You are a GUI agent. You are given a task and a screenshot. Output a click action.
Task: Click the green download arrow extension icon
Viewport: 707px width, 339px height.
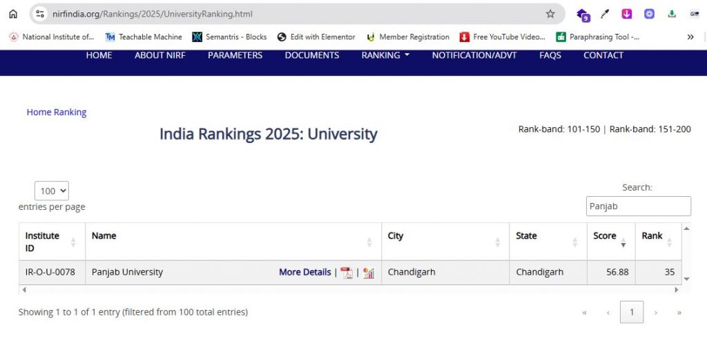point(672,14)
